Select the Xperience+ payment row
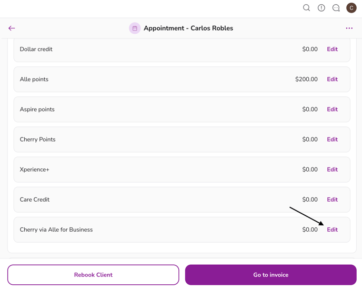Viewport: 362px width, 289px height. [x=158, y=170]
